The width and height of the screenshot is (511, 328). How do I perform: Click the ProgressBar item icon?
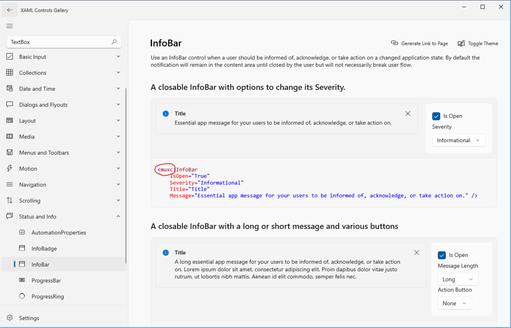point(22,280)
